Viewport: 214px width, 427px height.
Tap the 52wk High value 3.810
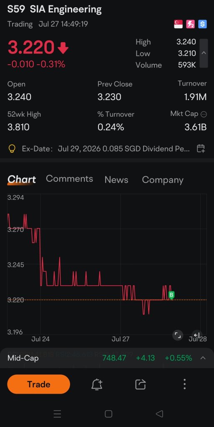[x=18, y=127]
